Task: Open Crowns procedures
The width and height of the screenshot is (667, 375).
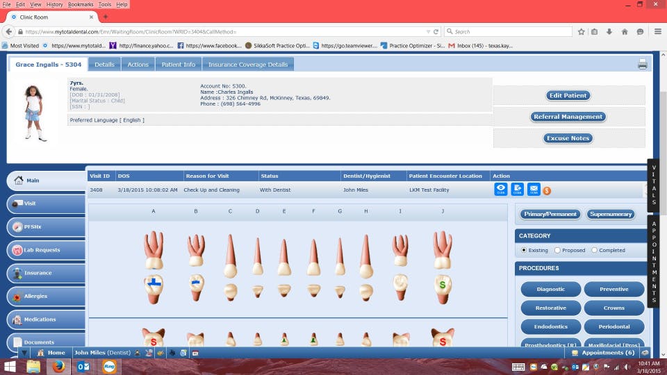Action: pyautogui.click(x=614, y=308)
